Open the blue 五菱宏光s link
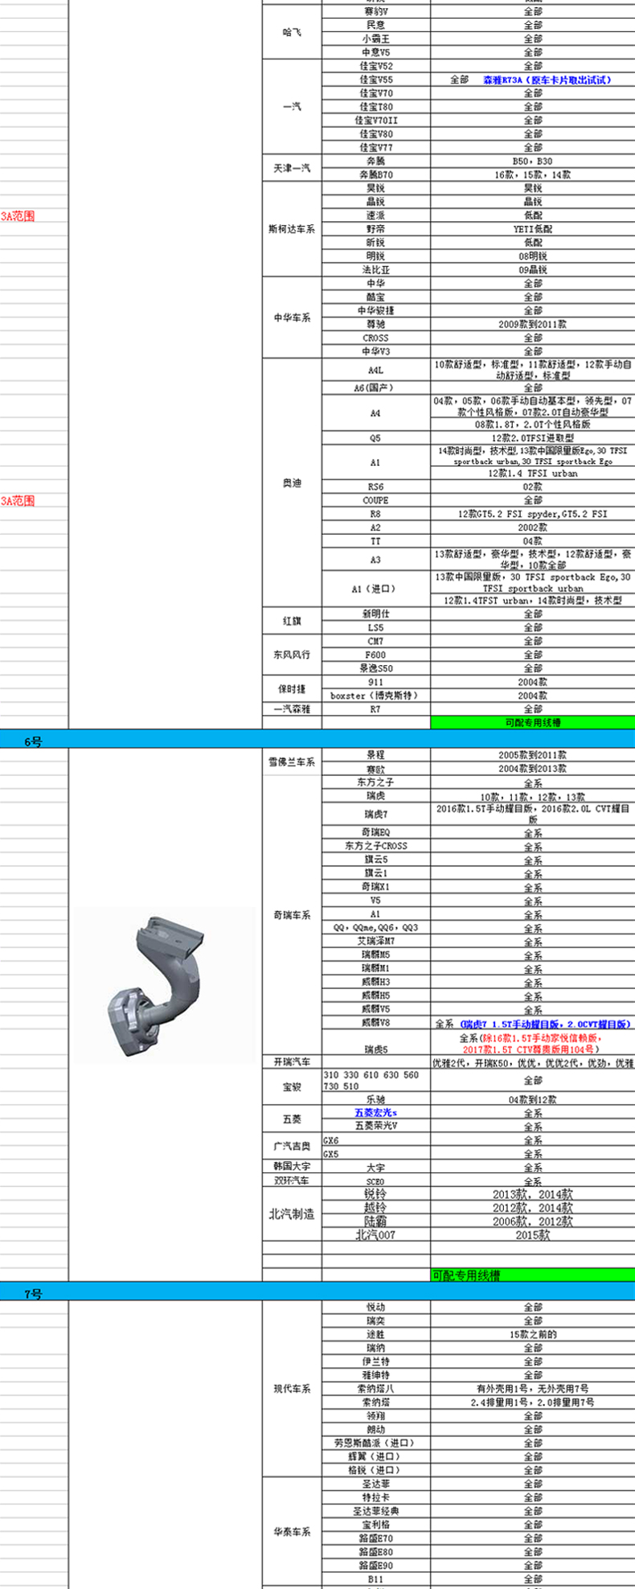635x1589 pixels. point(375,1112)
